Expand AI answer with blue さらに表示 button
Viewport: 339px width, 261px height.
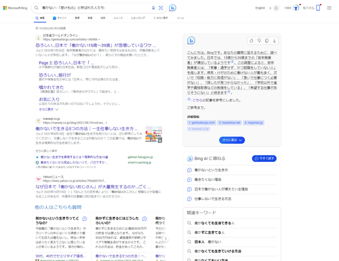pos(232,140)
